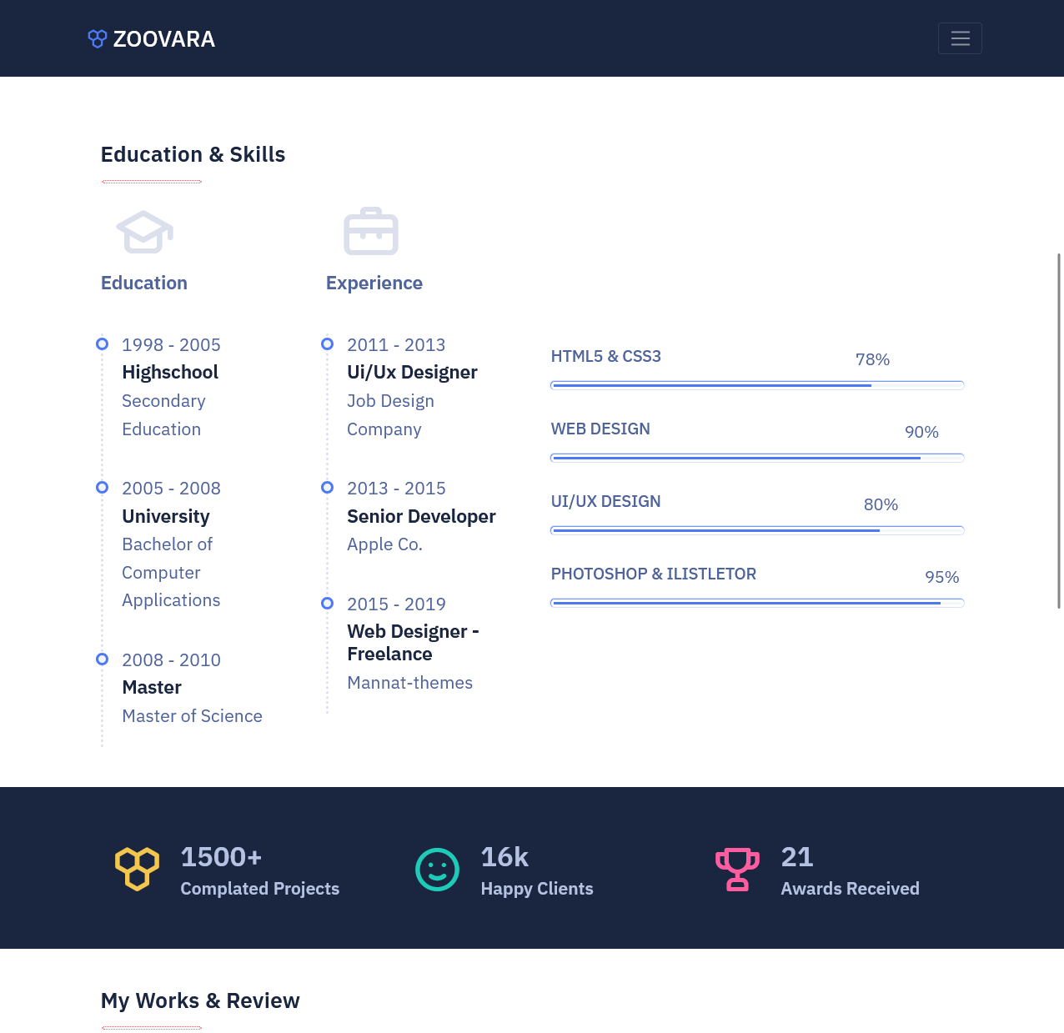Select the briefcase Experience icon
1064x1033 pixels.
371,232
